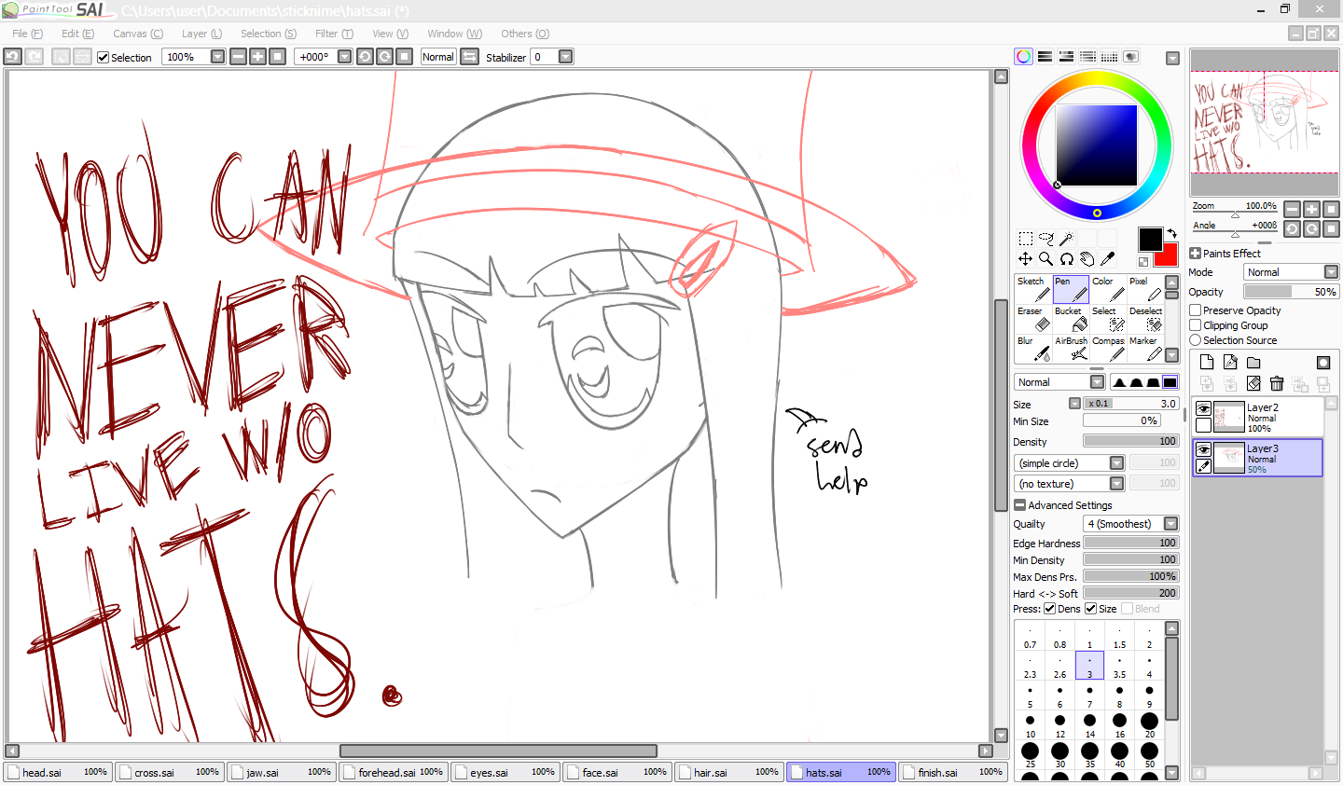Image resolution: width=1343 pixels, height=785 pixels.
Task: Enable Preserve Opacity checkbox
Action: click(x=1196, y=310)
